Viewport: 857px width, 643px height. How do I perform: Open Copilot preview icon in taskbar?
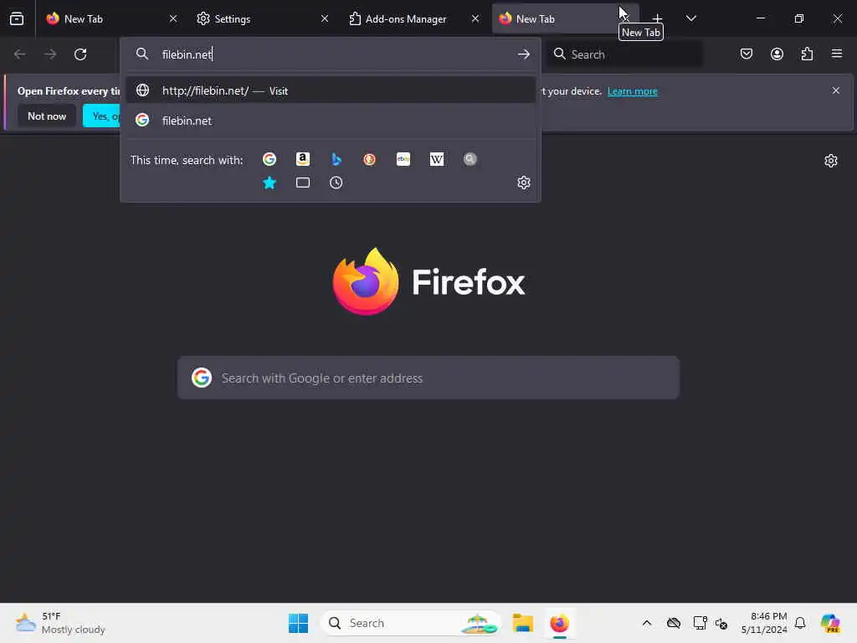click(830, 623)
